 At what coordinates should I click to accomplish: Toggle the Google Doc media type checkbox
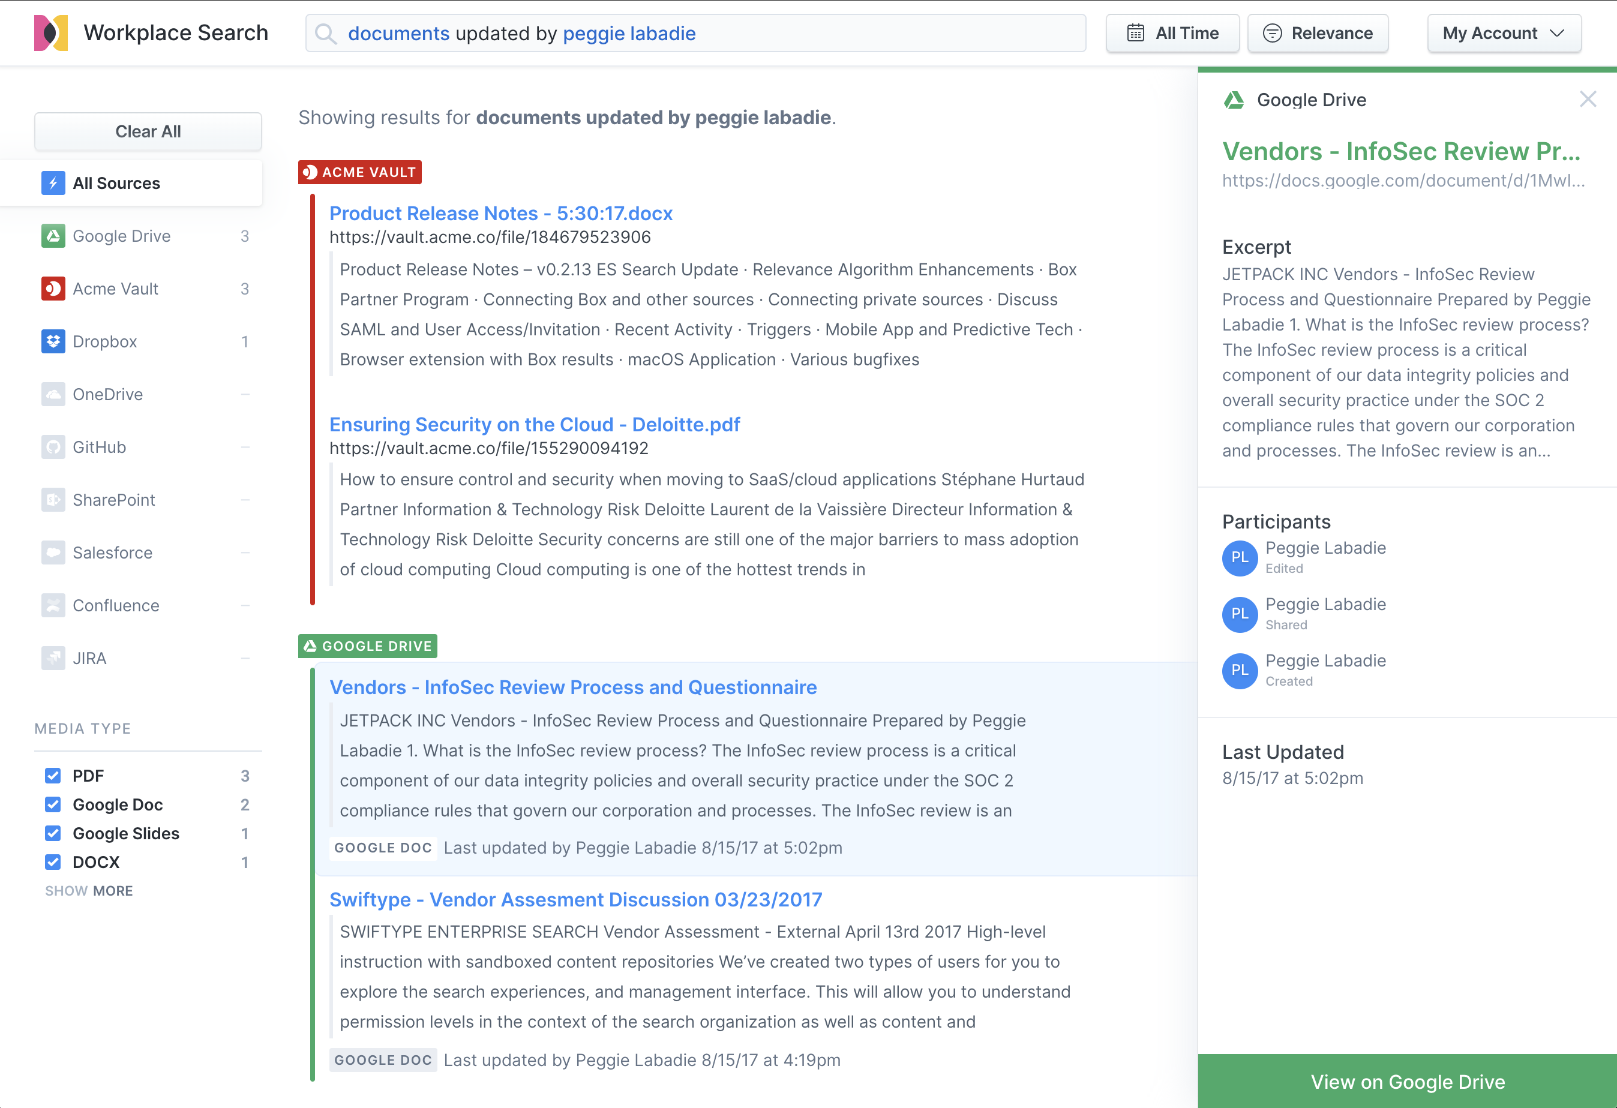click(53, 803)
